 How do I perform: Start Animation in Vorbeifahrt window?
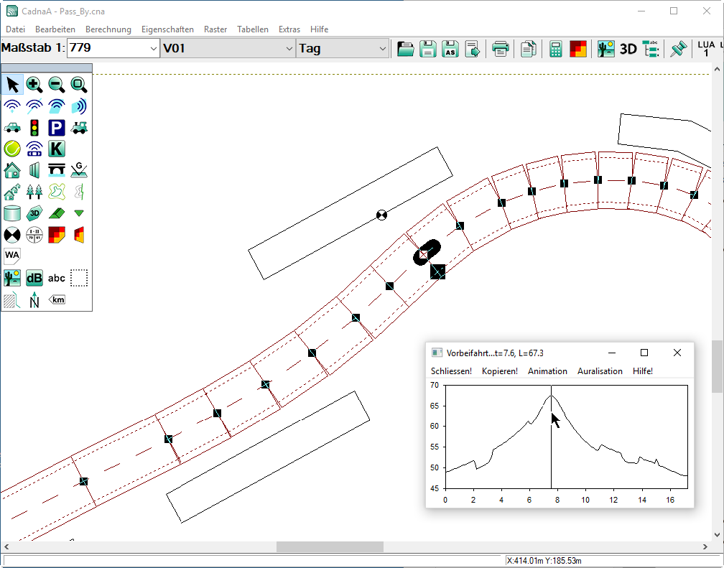tap(547, 371)
